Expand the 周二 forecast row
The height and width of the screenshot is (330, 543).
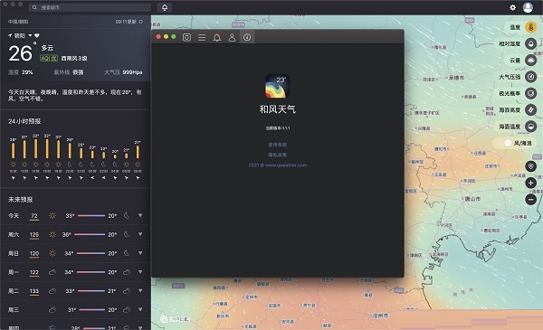click(140, 290)
